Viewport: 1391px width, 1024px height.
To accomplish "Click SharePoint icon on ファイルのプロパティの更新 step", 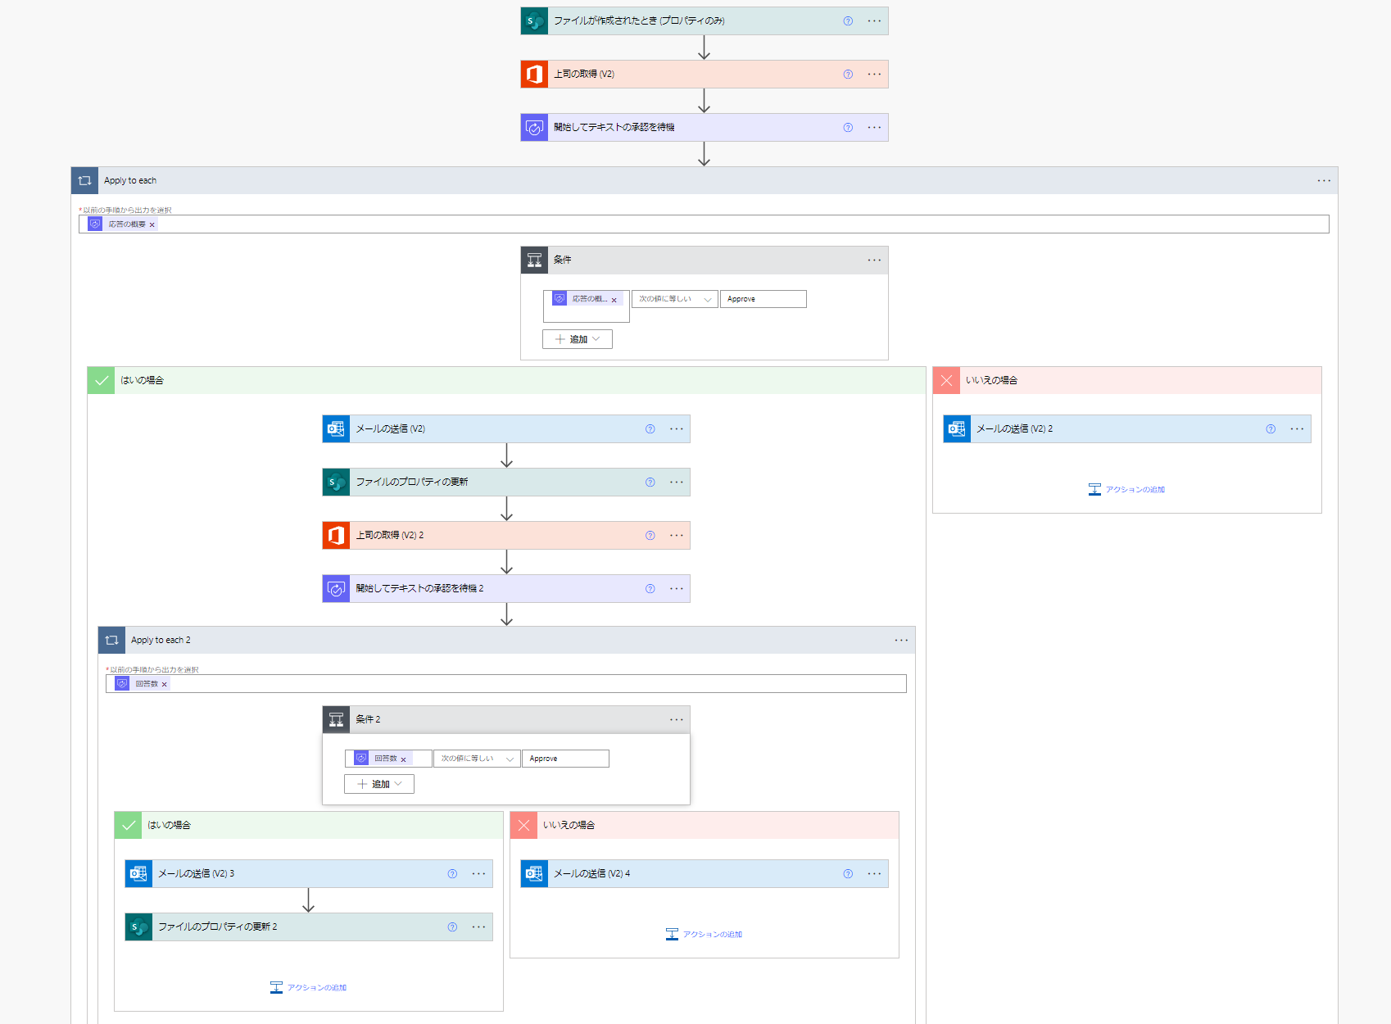I will click(x=336, y=483).
